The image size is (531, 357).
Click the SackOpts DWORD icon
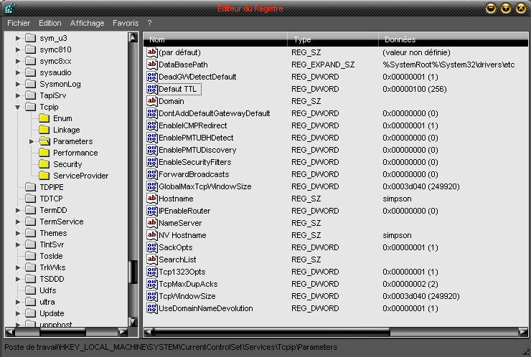[x=151, y=247]
